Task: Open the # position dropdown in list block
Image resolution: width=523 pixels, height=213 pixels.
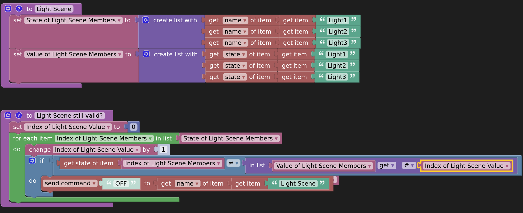Action: (x=409, y=166)
